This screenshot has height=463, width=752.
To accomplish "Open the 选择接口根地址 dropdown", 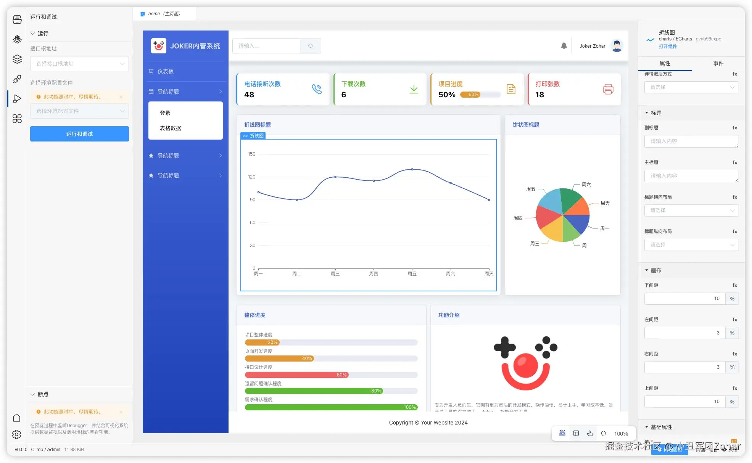I will pos(79,64).
